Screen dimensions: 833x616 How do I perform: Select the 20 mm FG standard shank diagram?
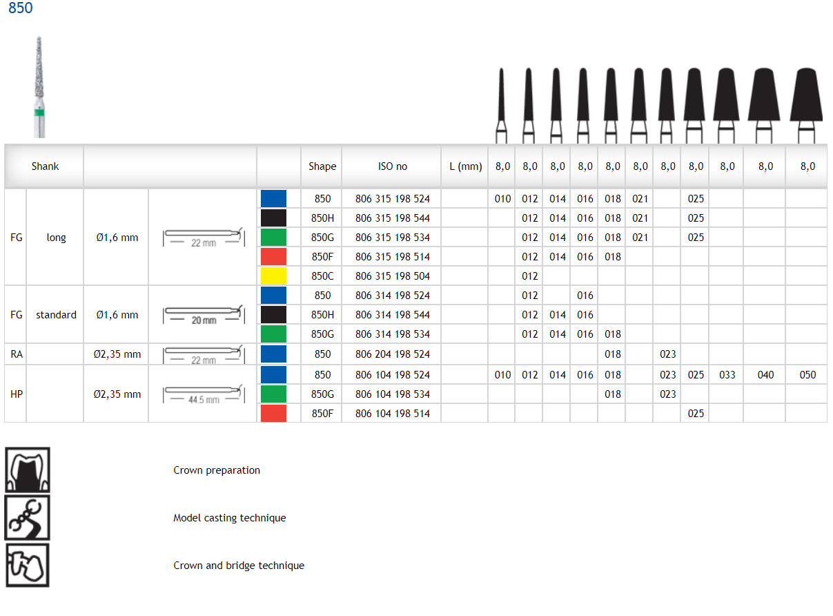point(203,315)
